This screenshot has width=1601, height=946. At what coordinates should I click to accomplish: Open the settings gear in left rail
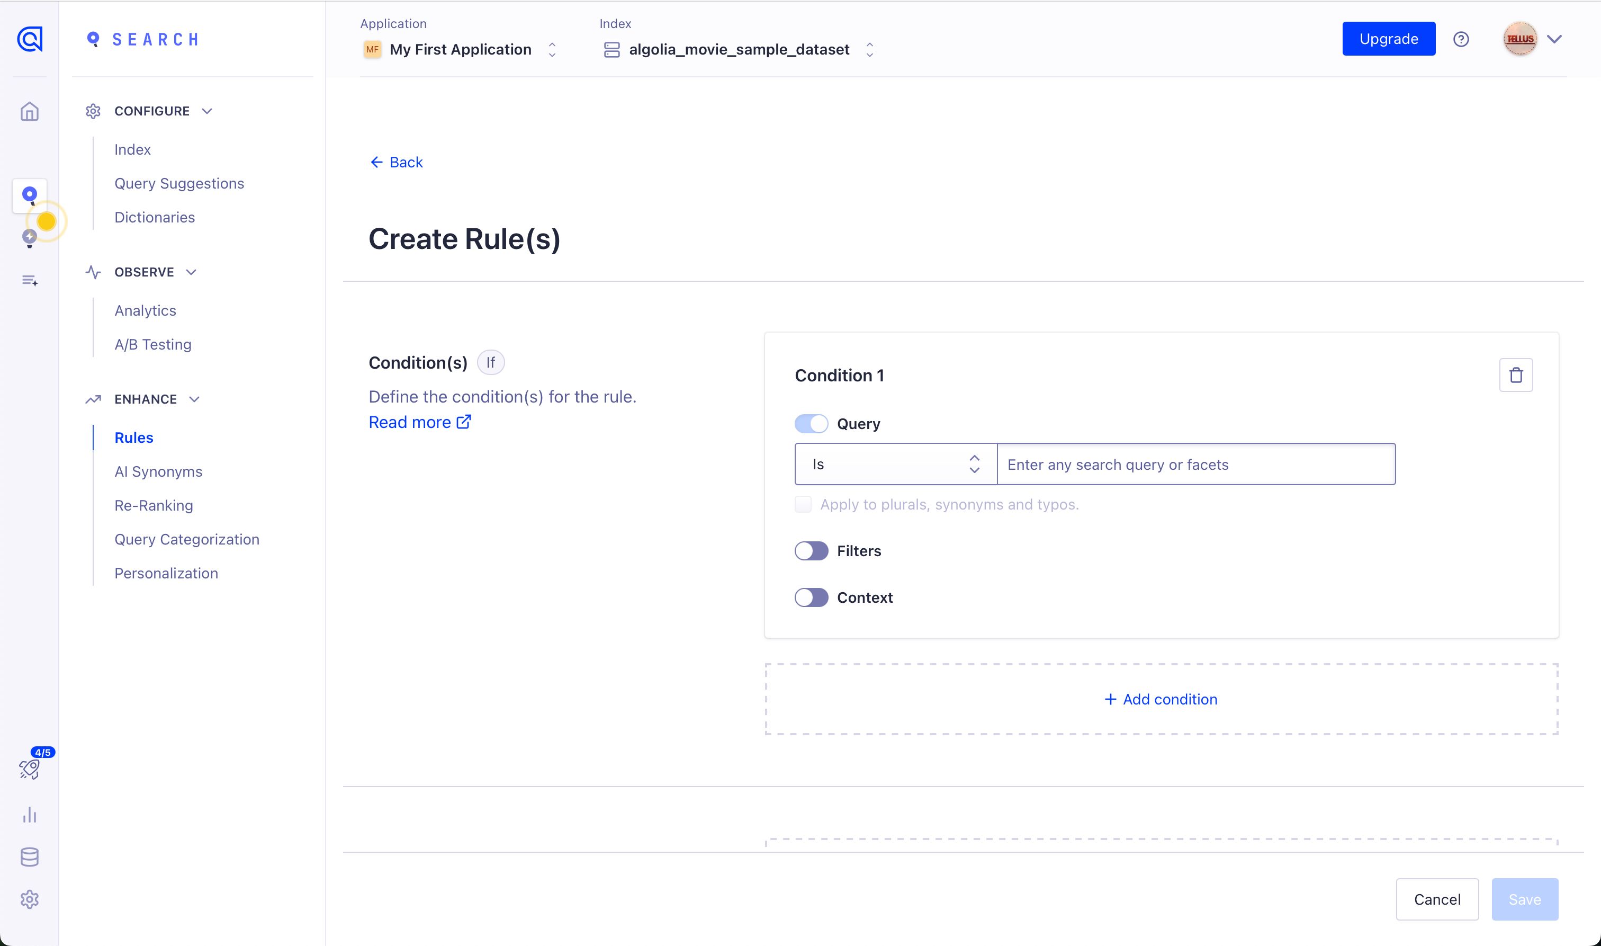29,899
